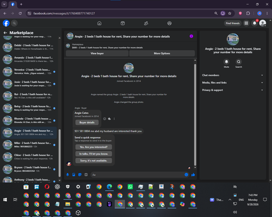Open the GIF picker icon

[x=86, y=175]
